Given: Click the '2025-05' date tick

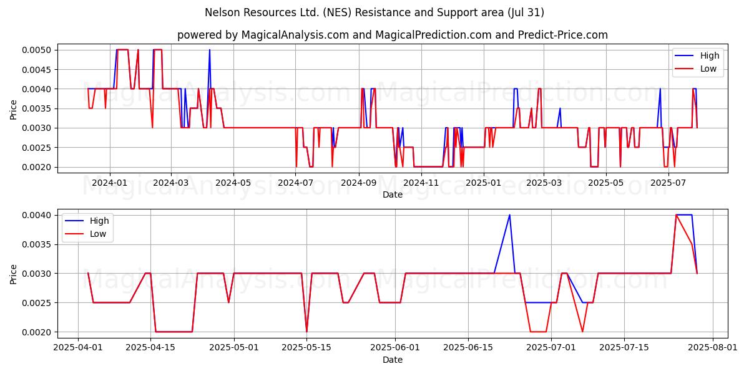Looking at the screenshot, I should point(606,183).
